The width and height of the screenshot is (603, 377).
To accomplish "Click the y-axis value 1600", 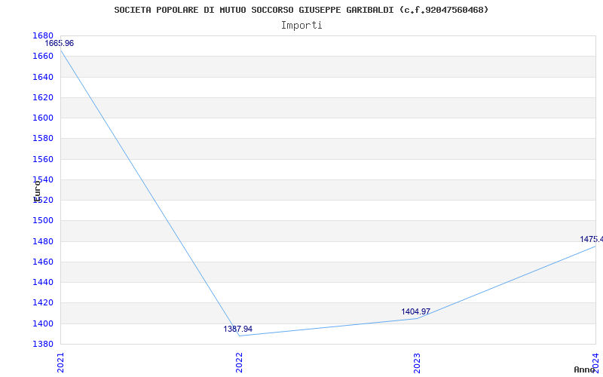I will coord(43,118).
